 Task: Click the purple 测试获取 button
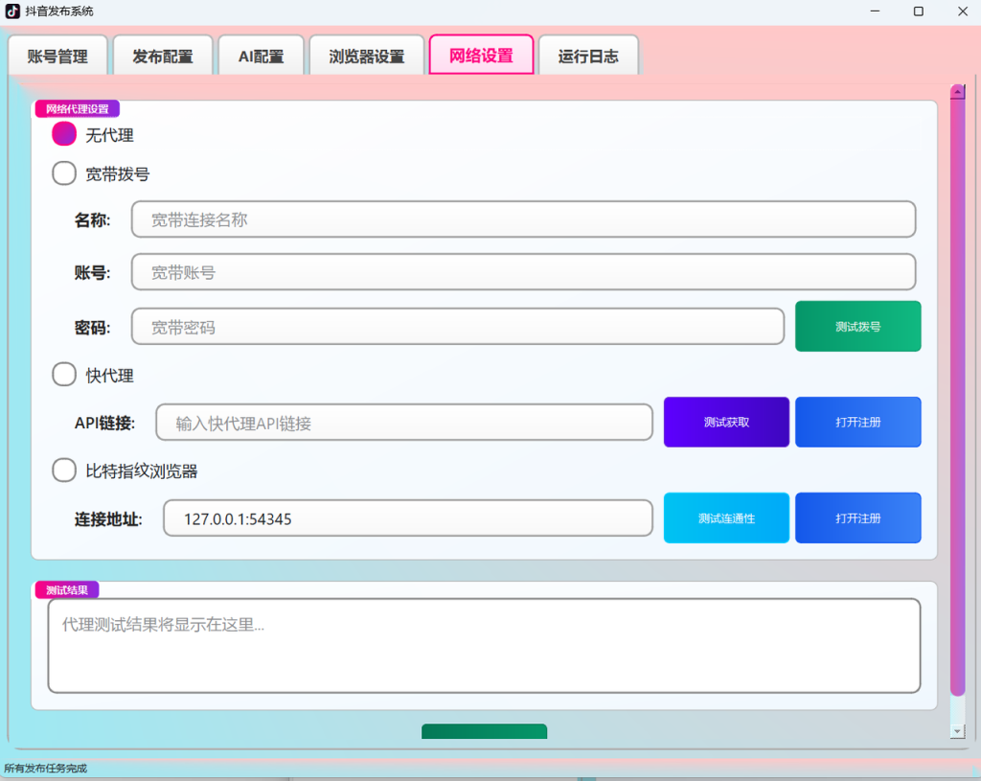(x=726, y=422)
